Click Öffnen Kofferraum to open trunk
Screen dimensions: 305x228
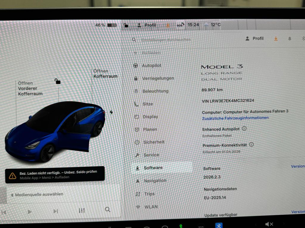tap(105, 74)
